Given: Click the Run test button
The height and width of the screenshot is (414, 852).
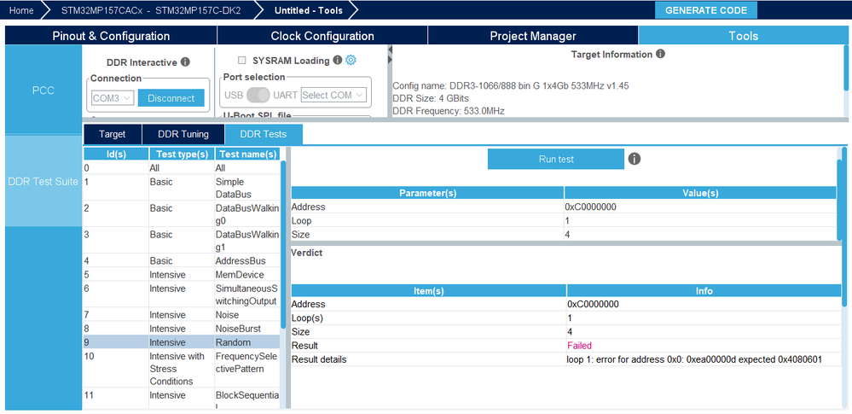Looking at the screenshot, I should [x=556, y=159].
